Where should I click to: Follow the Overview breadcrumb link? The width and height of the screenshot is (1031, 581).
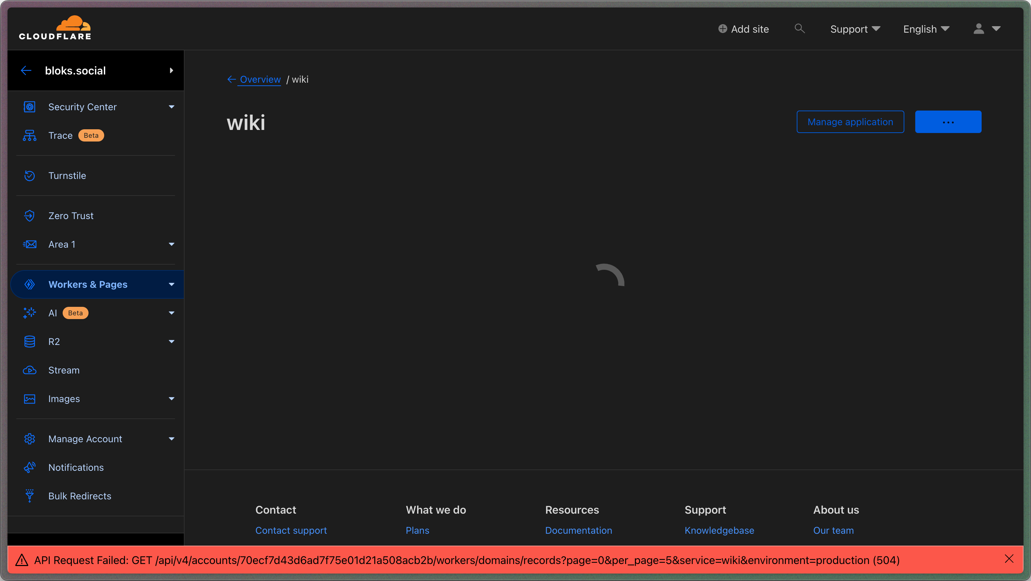(x=260, y=80)
